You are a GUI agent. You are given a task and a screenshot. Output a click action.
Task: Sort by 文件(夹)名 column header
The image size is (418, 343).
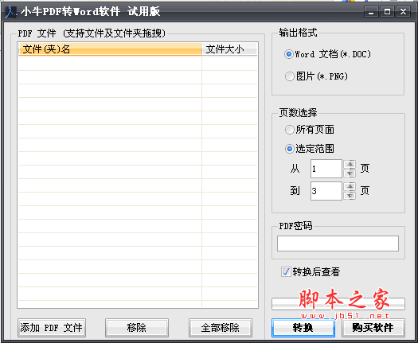110,49
